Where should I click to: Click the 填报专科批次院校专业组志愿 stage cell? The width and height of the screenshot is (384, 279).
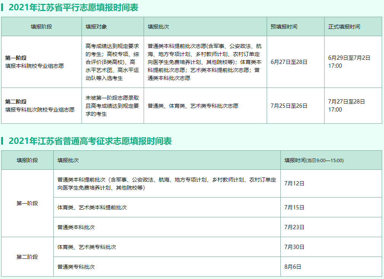pyautogui.click(x=40, y=109)
